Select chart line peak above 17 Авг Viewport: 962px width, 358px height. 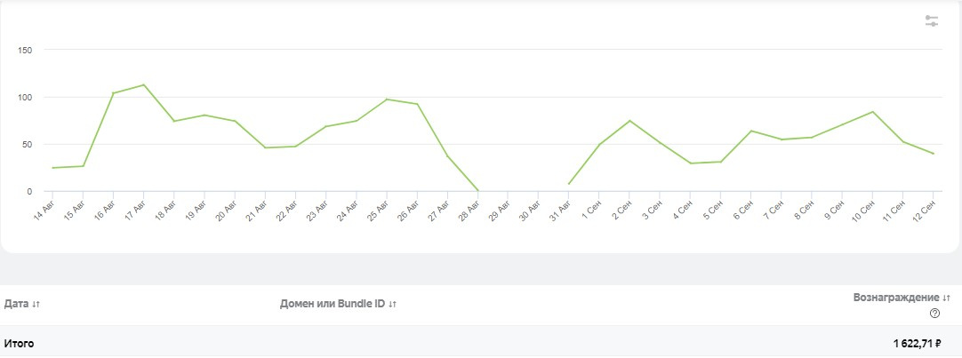tap(143, 85)
